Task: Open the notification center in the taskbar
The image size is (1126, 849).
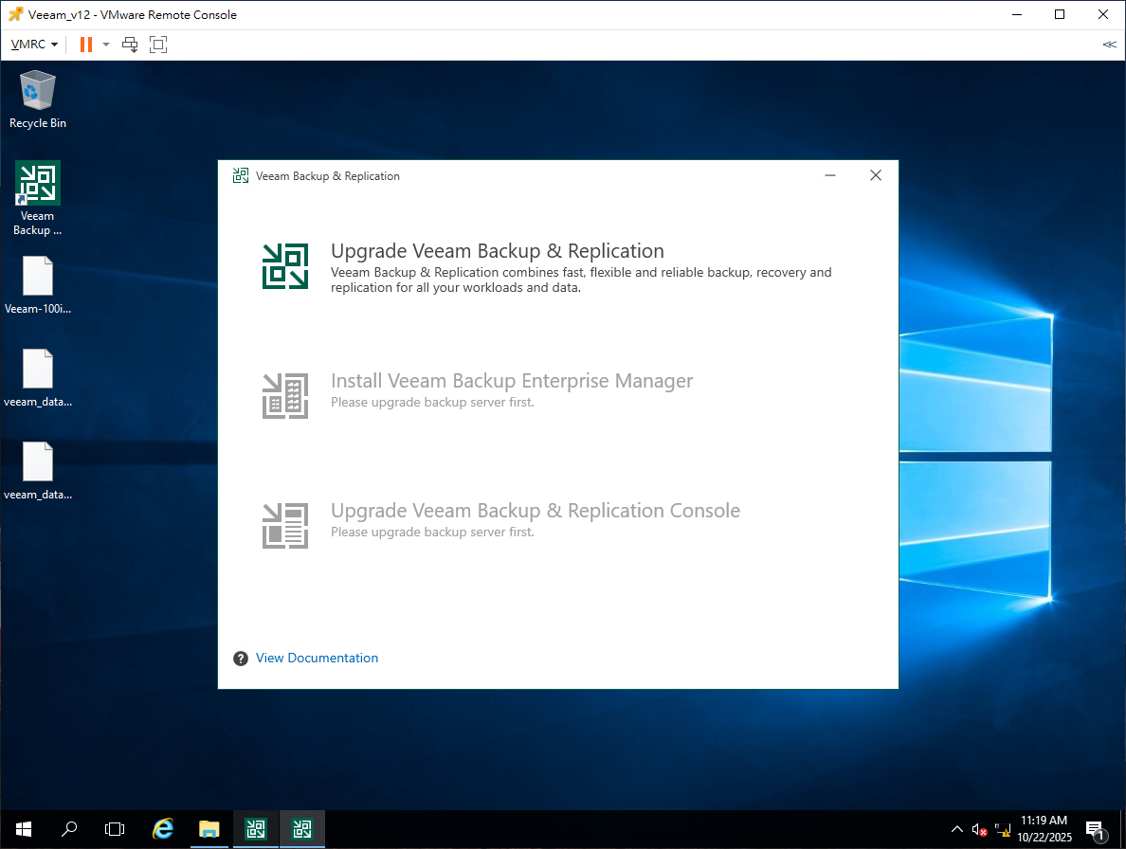Action: 1095,830
